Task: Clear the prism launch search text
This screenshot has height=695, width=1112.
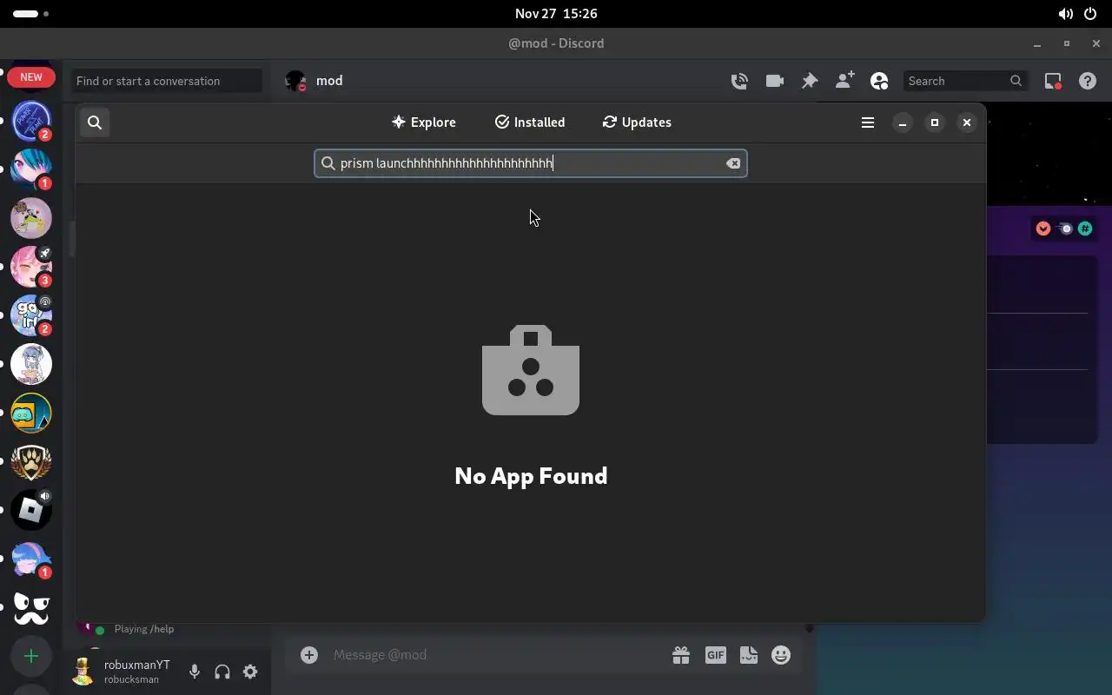Action: tap(733, 163)
